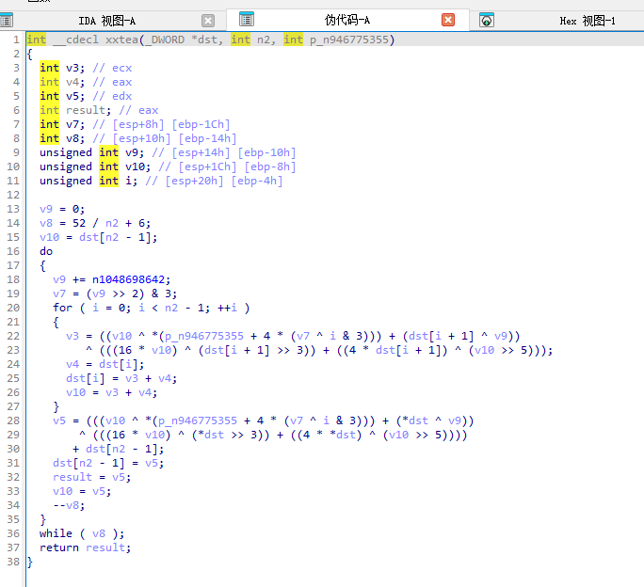Image resolution: width=644 pixels, height=587 pixels.
Task: Close the 伪代码-A pseudocode tab
Action: [448, 20]
